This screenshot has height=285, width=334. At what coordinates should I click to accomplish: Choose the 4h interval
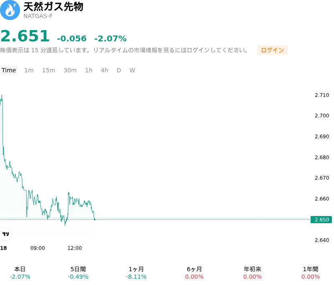[x=104, y=70]
